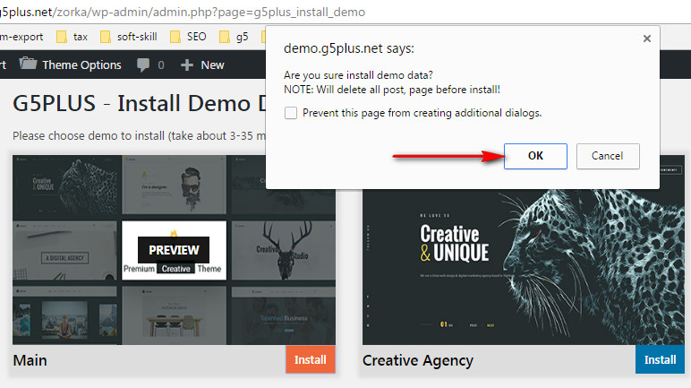The width and height of the screenshot is (691, 388).
Task: Click the Theme Options folder icon
Action: 29,64
